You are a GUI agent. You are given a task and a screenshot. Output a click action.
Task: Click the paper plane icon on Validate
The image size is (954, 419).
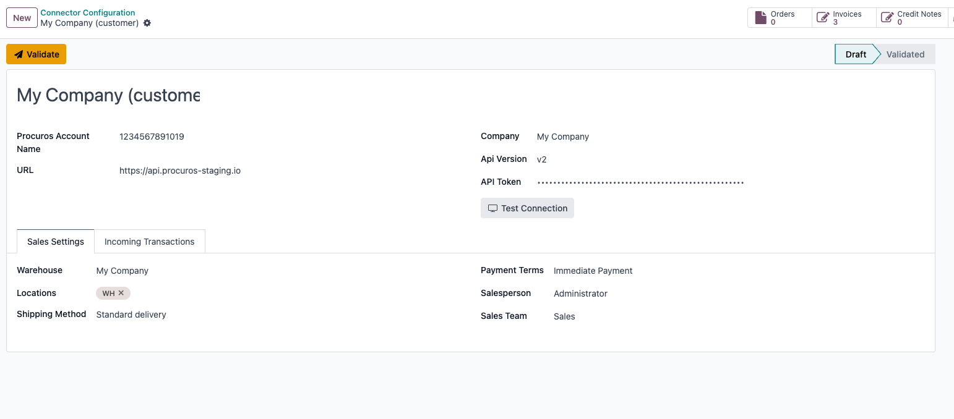[x=19, y=54]
